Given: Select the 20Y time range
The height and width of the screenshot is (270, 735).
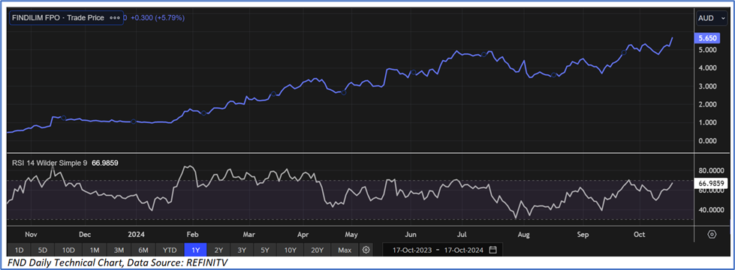Looking at the screenshot, I should pos(318,250).
